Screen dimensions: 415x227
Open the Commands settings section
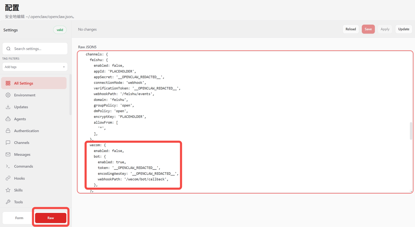23,166
